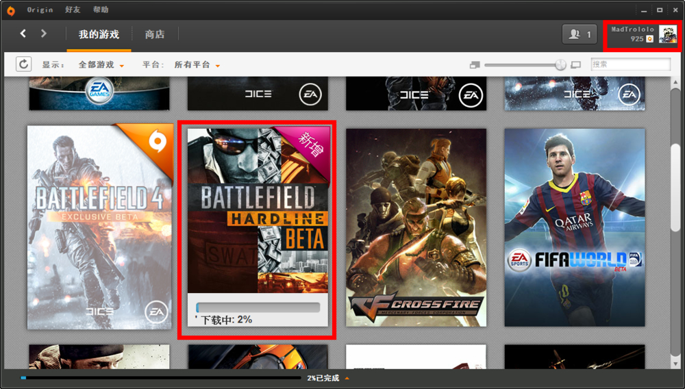Minimize the Origin window
This screenshot has width=685, height=389.
click(644, 10)
